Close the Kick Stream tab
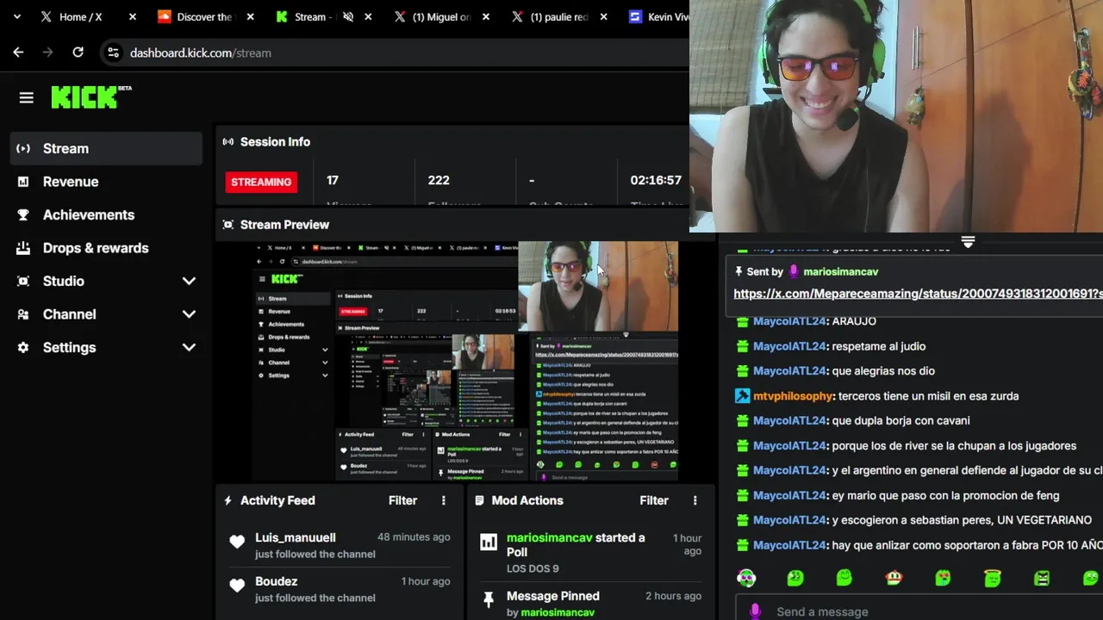The height and width of the screenshot is (620, 1103). 368,16
